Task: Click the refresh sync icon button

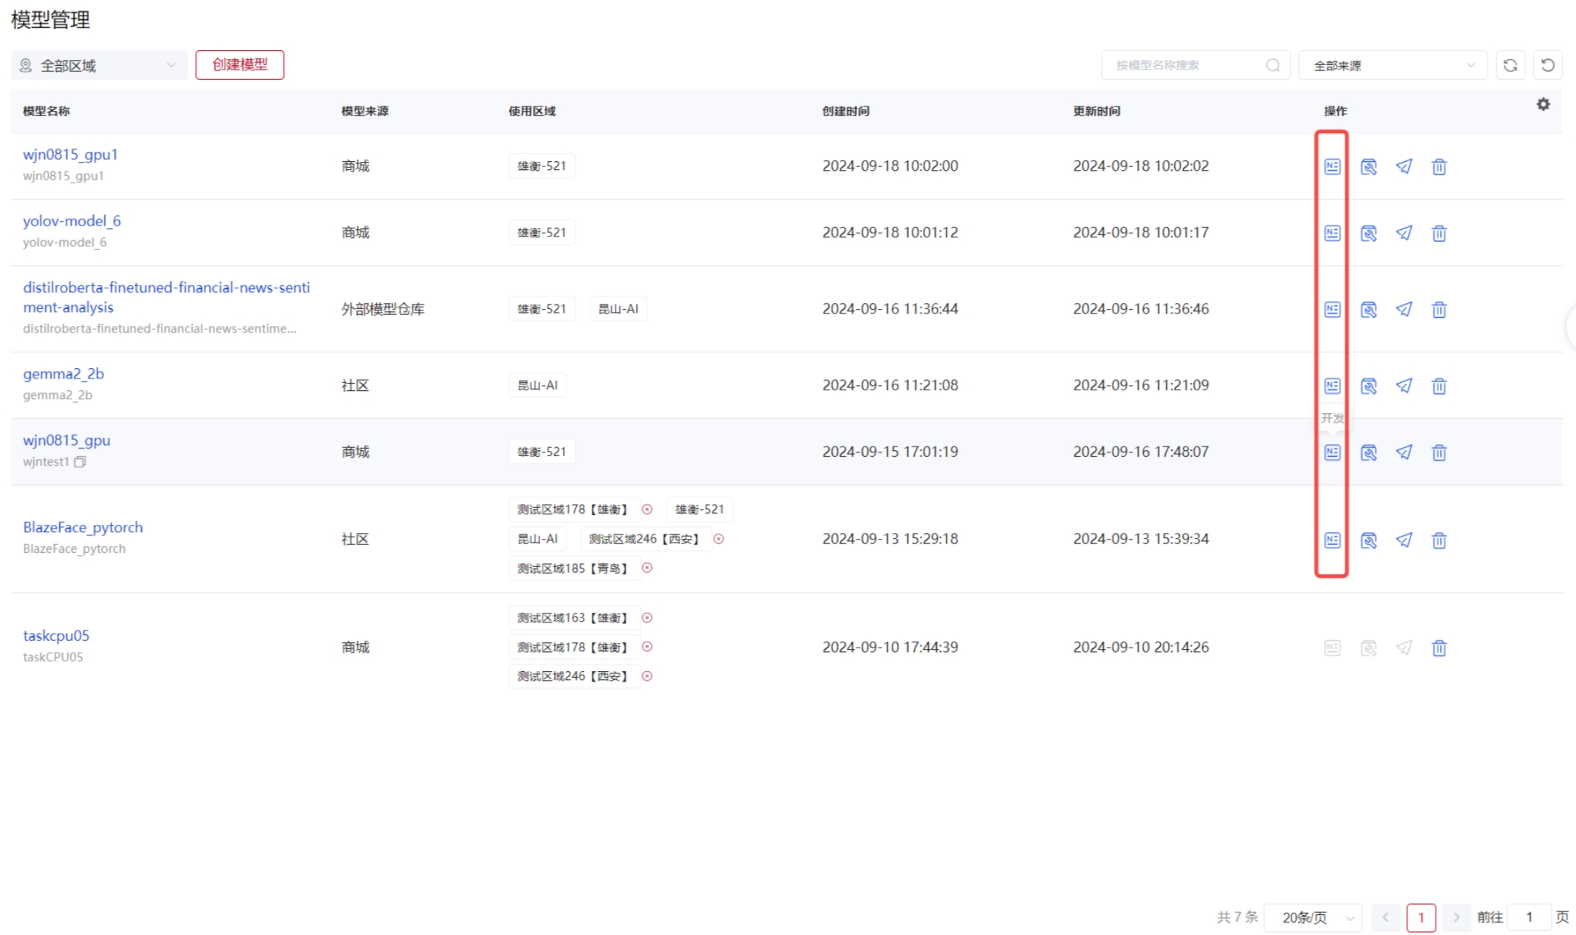Action: [1510, 65]
